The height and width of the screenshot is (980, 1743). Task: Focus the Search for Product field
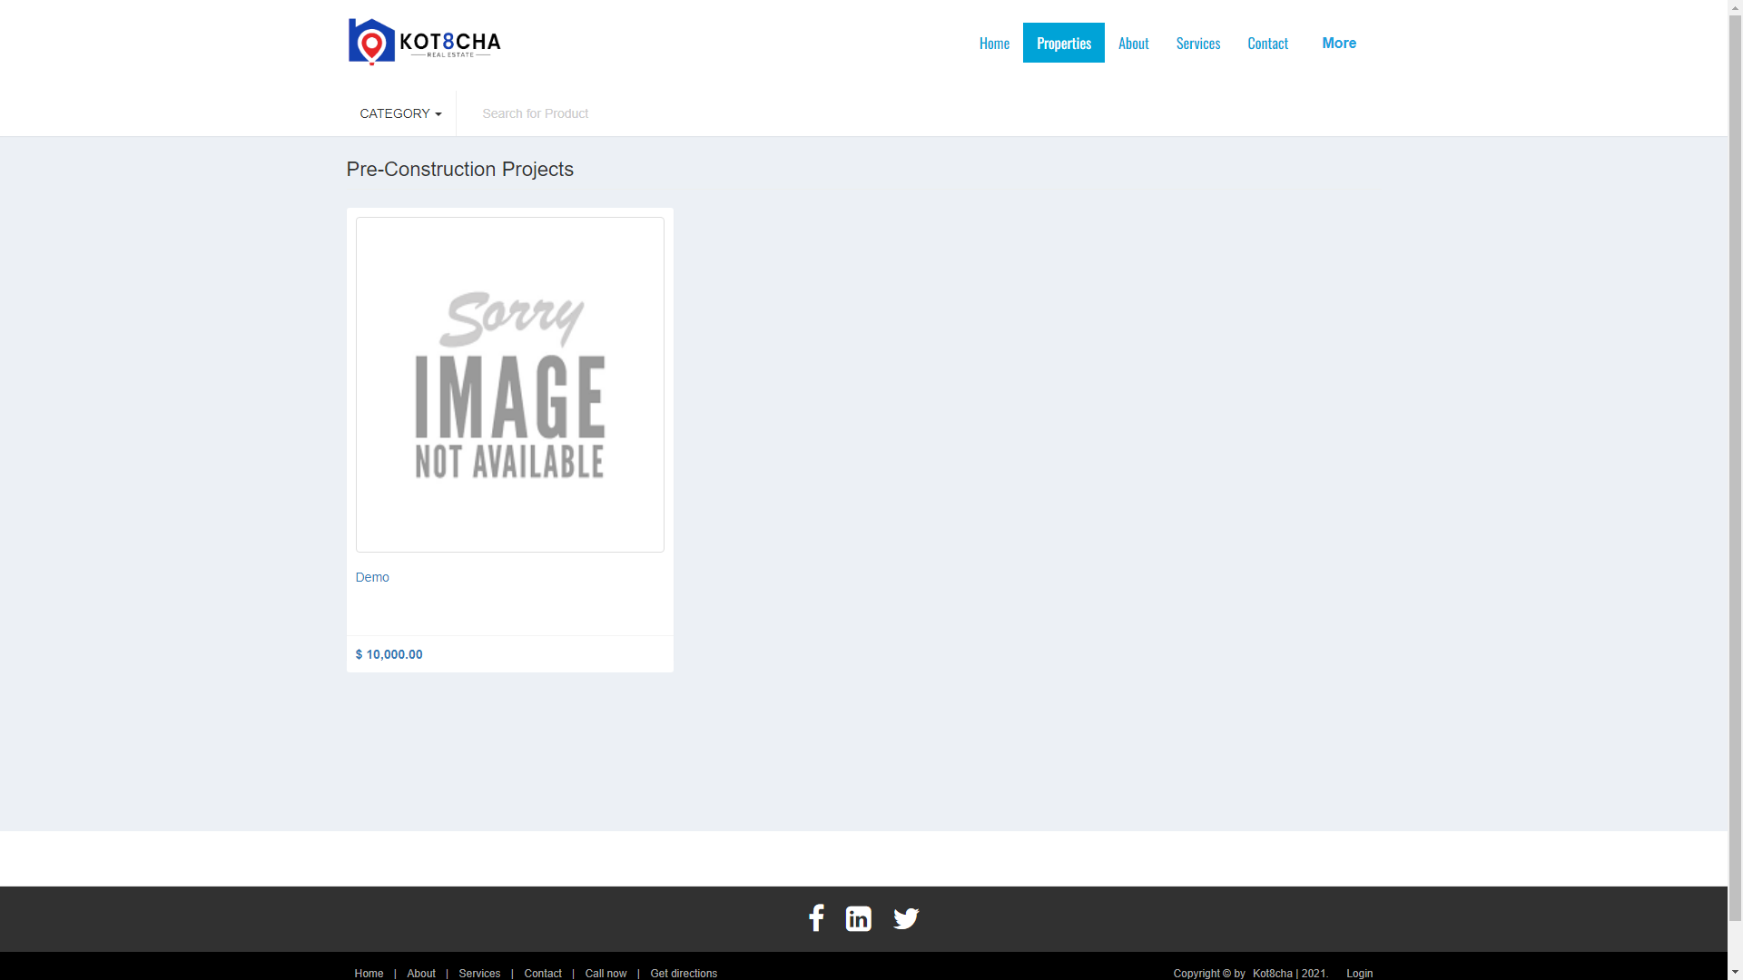[x=635, y=113]
